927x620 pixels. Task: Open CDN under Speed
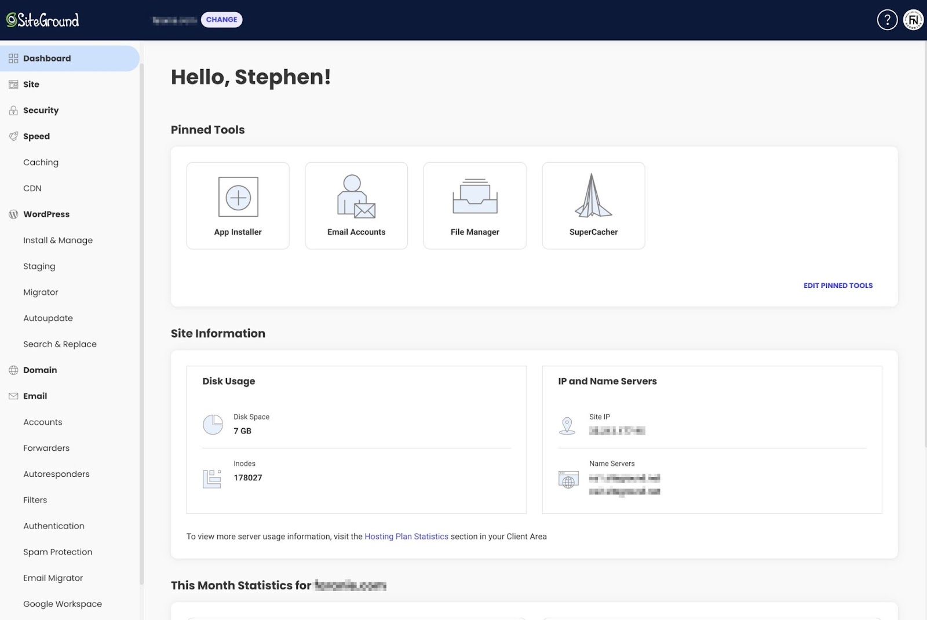pyautogui.click(x=32, y=188)
